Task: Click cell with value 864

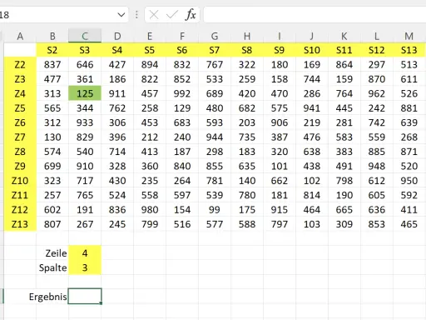Action: (x=344, y=64)
